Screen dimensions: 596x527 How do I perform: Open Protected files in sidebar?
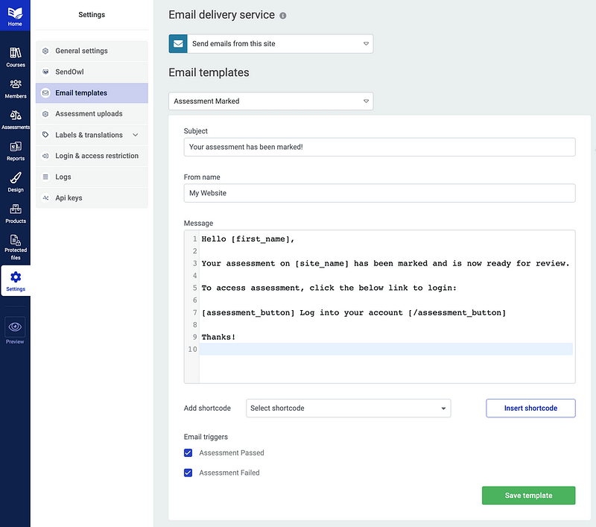[15, 246]
